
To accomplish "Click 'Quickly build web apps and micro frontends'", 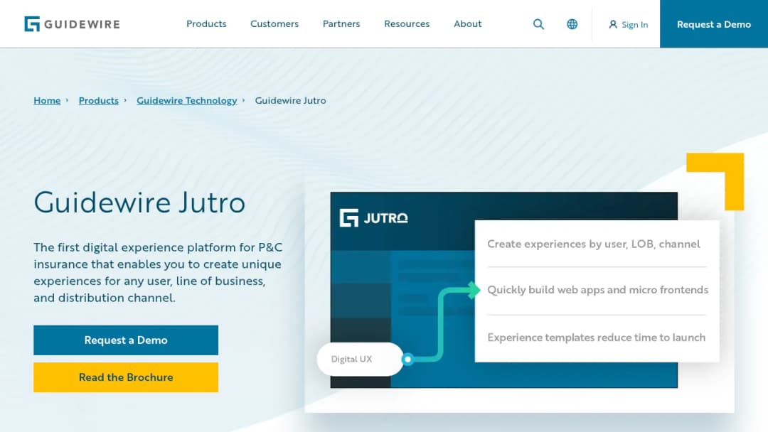I will tap(597, 290).
